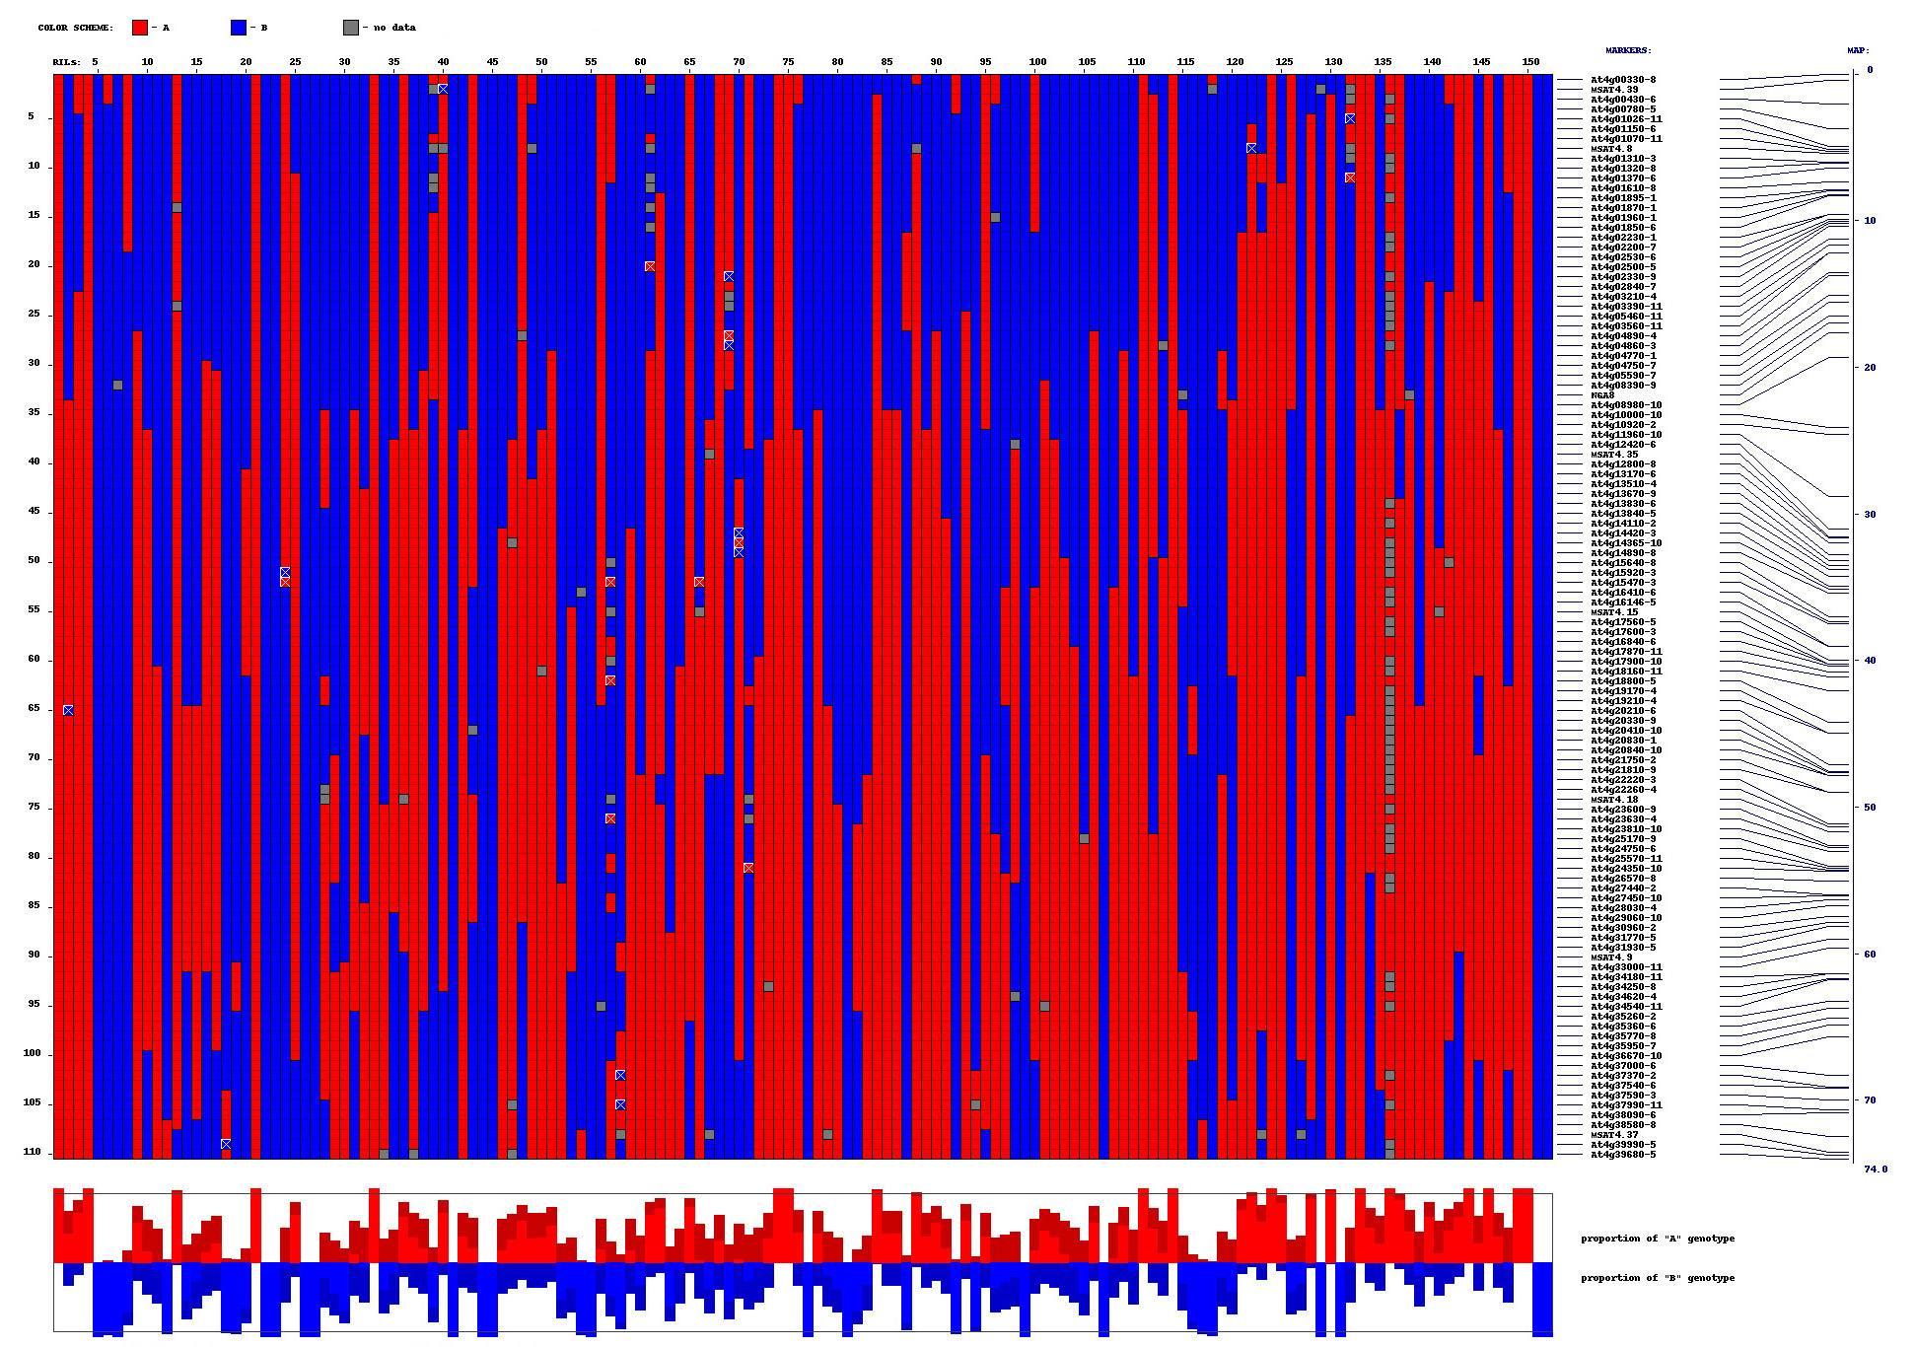Select marker label MSAT4.37
The height and width of the screenshot is (1347, 1916).
click(1614, 1135)
